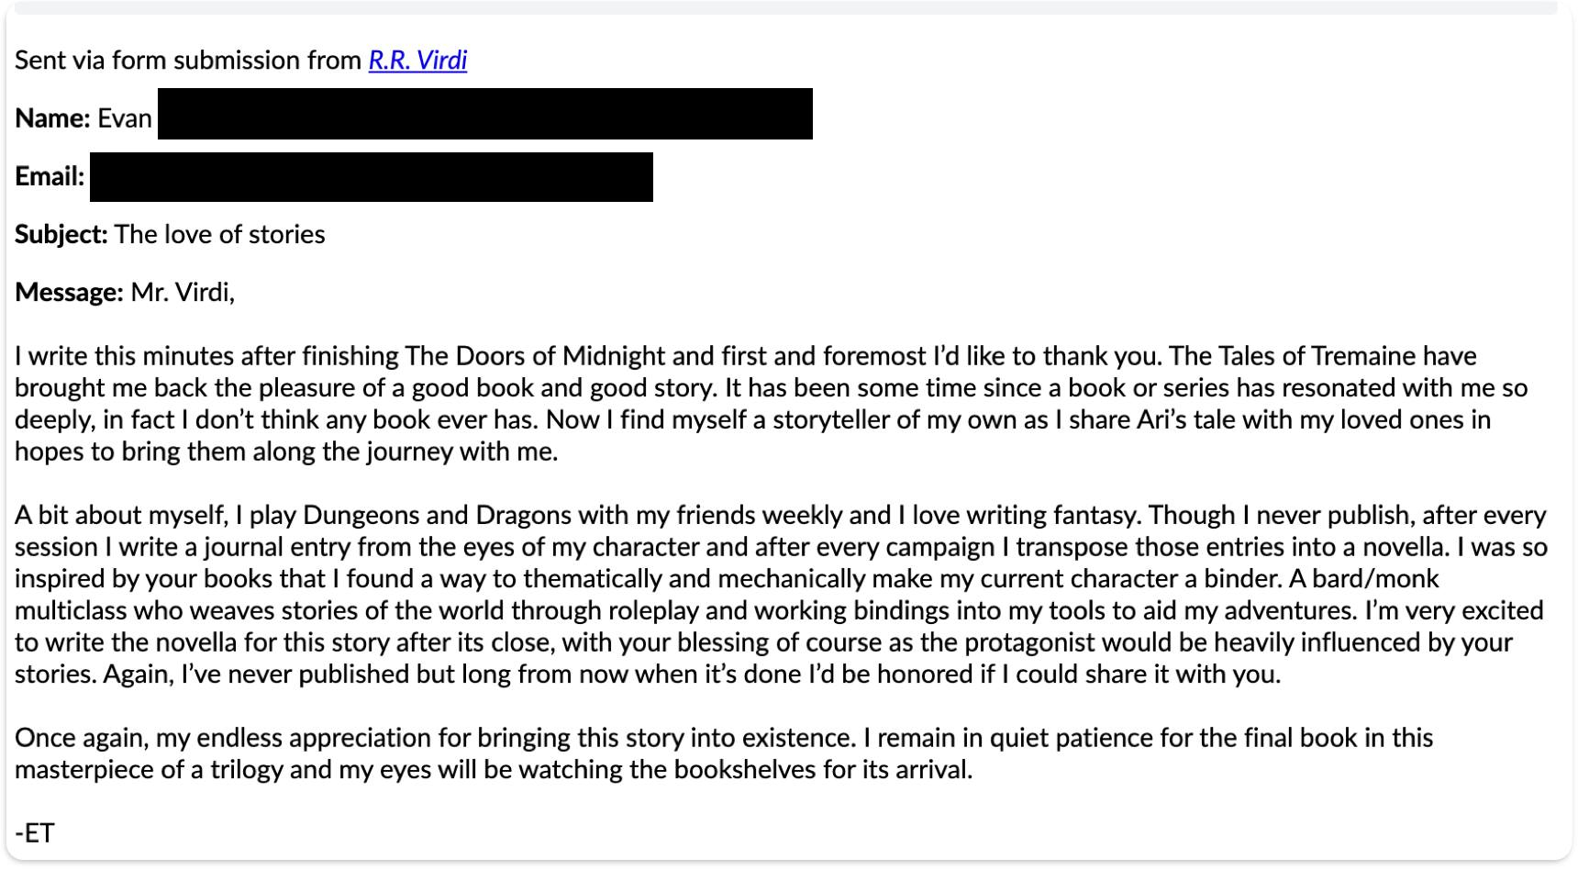Click the bold Message label
Screen dimensions: 1578x870
click(x=69, y=292)
